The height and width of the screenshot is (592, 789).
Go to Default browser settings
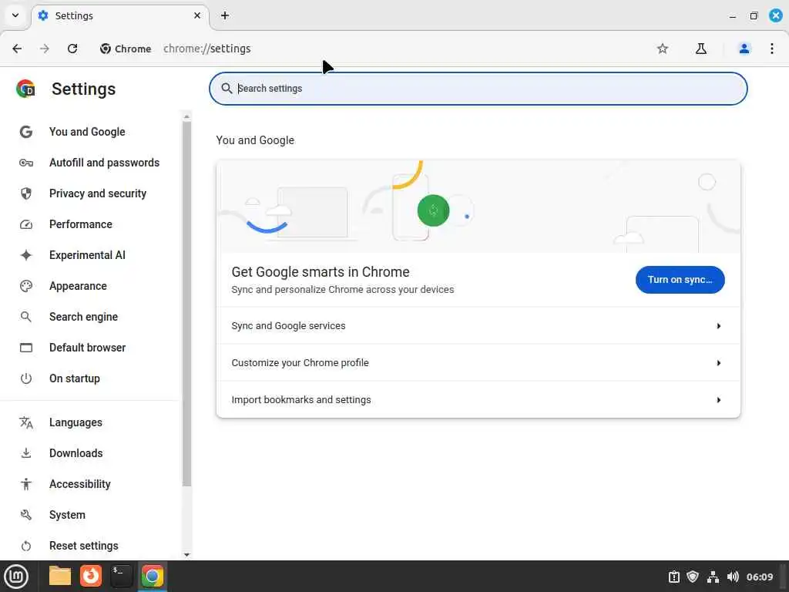click(88, 348)
